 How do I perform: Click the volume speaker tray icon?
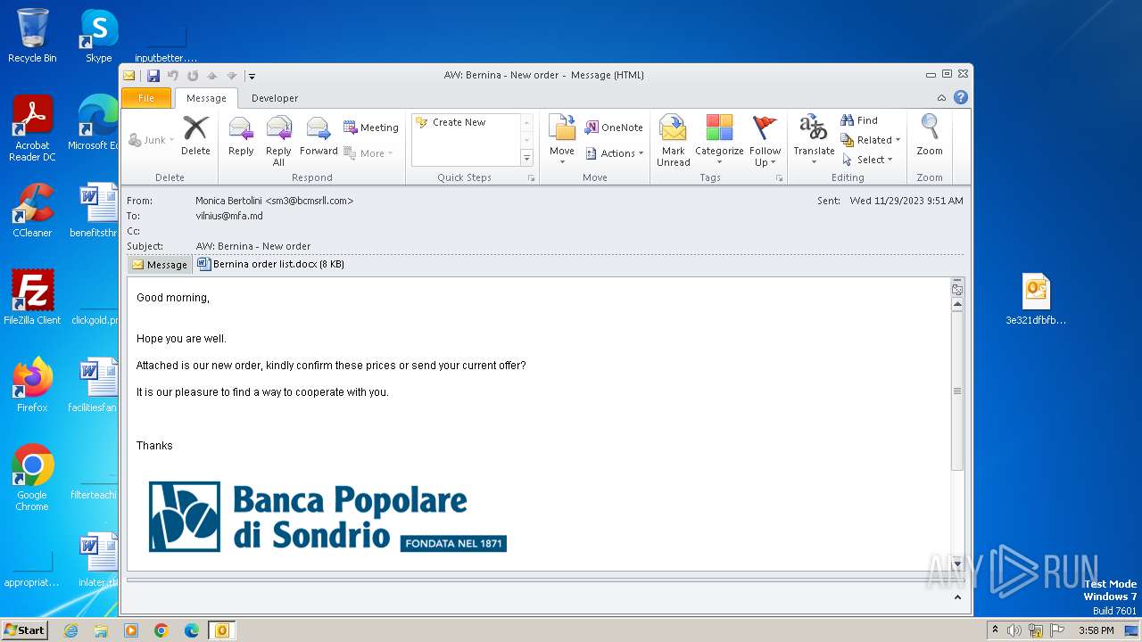[x=1014, y=630]
